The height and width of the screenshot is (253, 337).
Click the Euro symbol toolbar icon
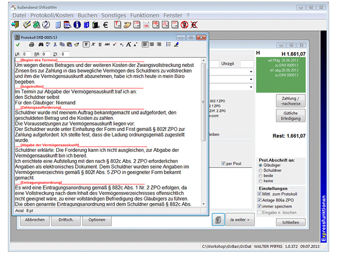click(x=105, y=25)
